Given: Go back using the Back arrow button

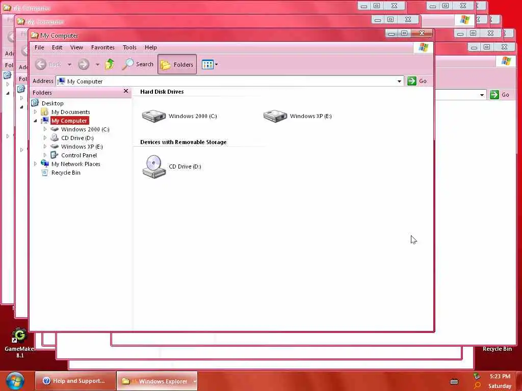Looking at the screenshot, I should pyautogui.click(x=41, y=64).
